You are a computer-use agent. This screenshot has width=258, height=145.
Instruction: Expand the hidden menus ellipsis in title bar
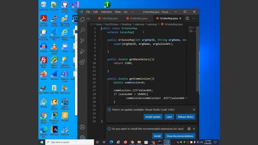(x=133, y=12)
